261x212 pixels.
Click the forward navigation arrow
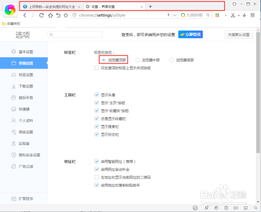[x=33, y=15]
